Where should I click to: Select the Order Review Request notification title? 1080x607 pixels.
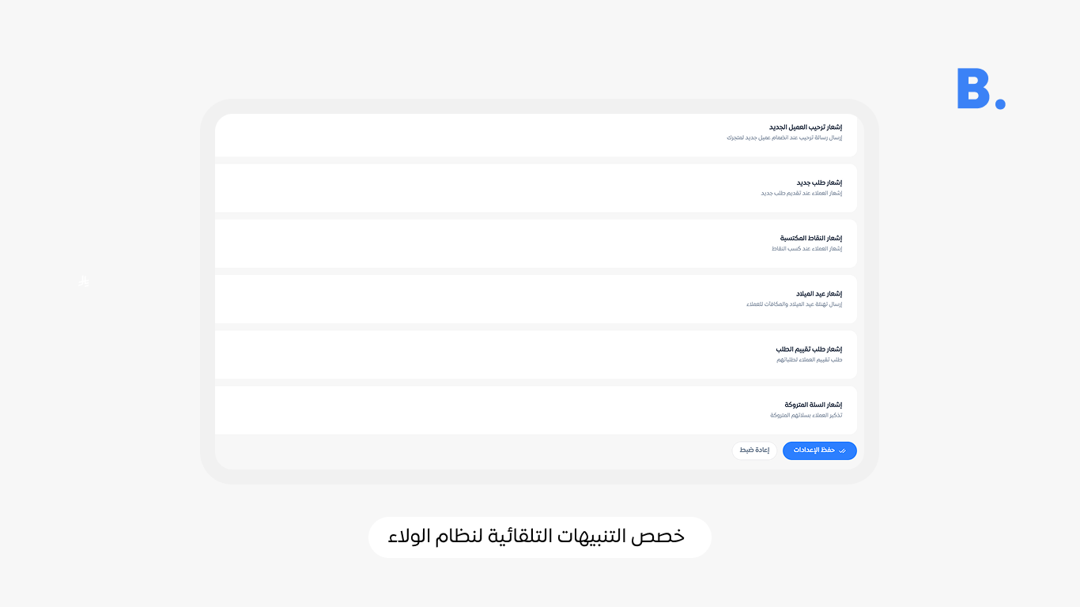coord(809,349)
